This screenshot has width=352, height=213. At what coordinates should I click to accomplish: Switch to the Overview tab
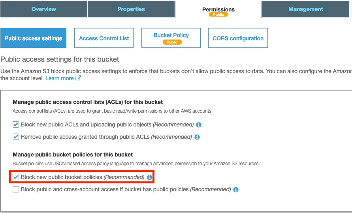tap(43, 9)
